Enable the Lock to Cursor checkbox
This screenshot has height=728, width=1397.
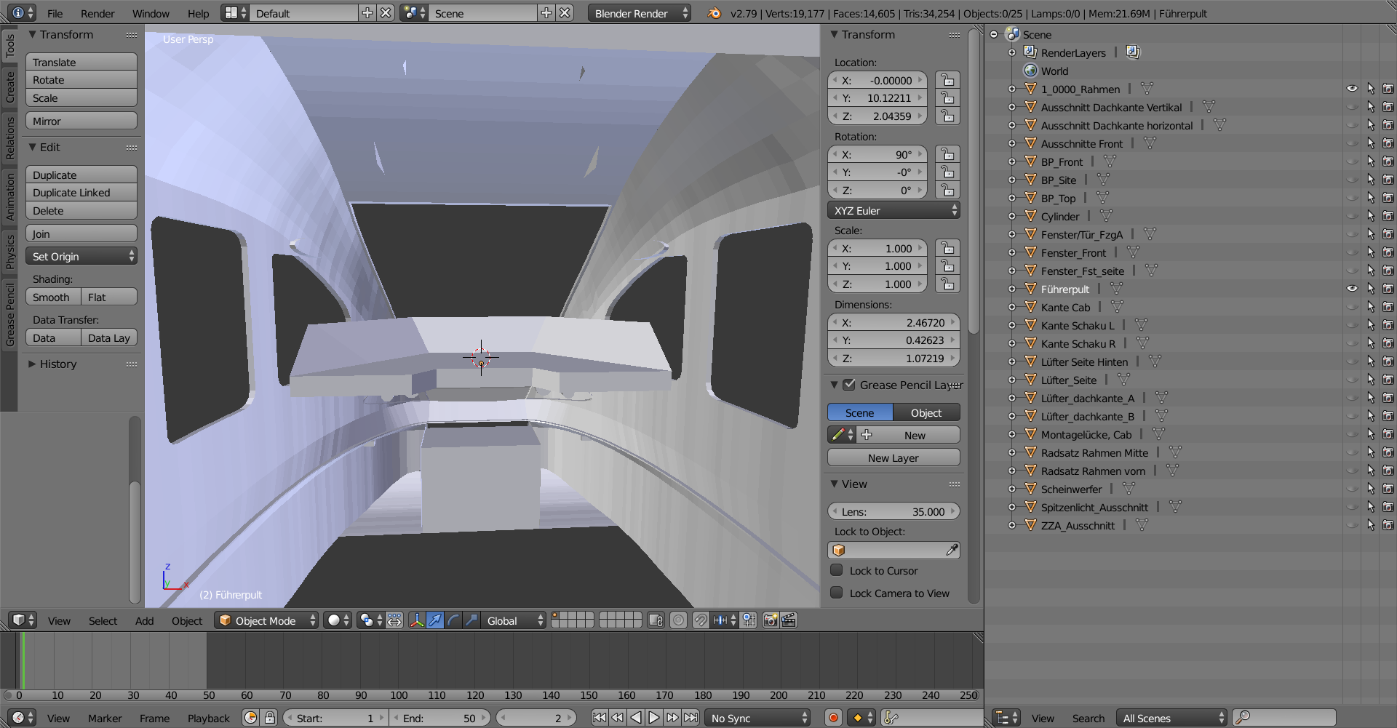pos(837,570)
